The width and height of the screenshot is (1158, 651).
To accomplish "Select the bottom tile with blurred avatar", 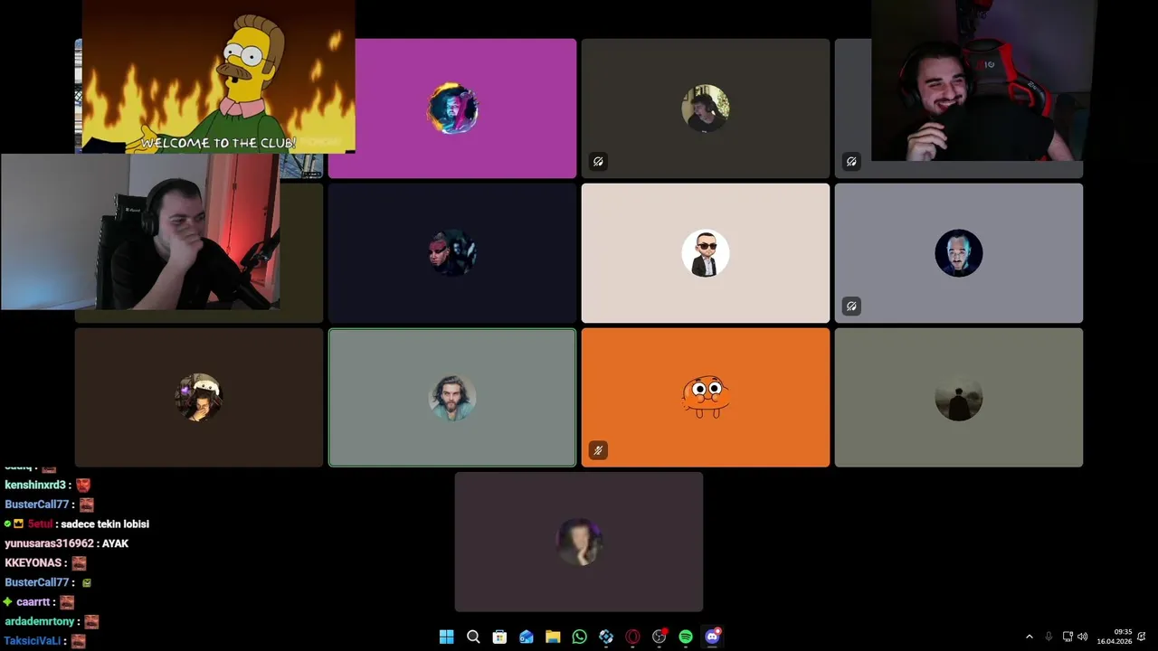I will [579, 542].
